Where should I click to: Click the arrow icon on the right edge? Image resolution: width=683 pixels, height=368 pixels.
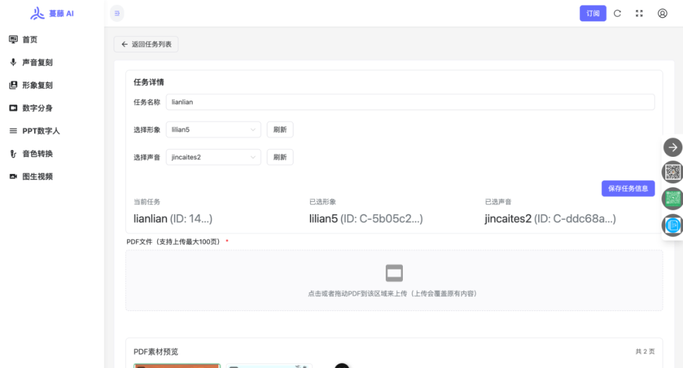(x=672, y=147)
